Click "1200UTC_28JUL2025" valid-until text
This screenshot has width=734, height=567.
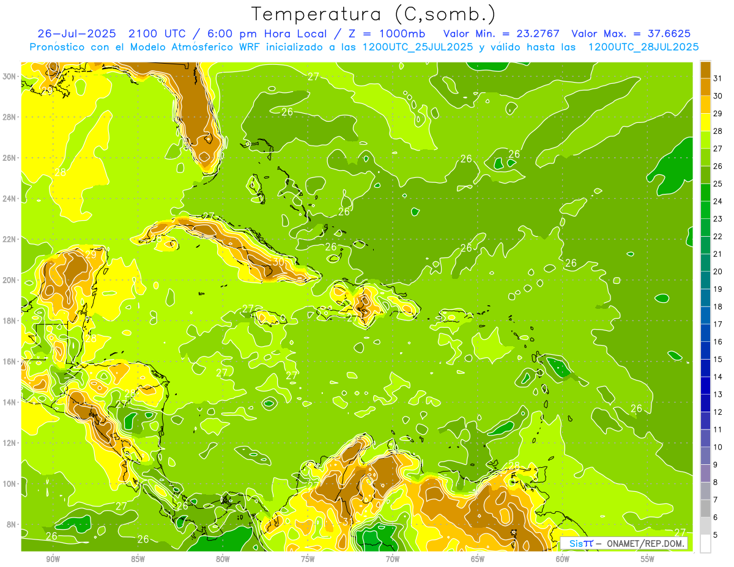(643, 46)
